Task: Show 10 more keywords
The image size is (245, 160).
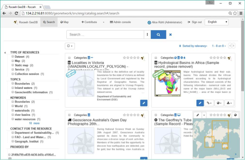Action: pos(34,123)
